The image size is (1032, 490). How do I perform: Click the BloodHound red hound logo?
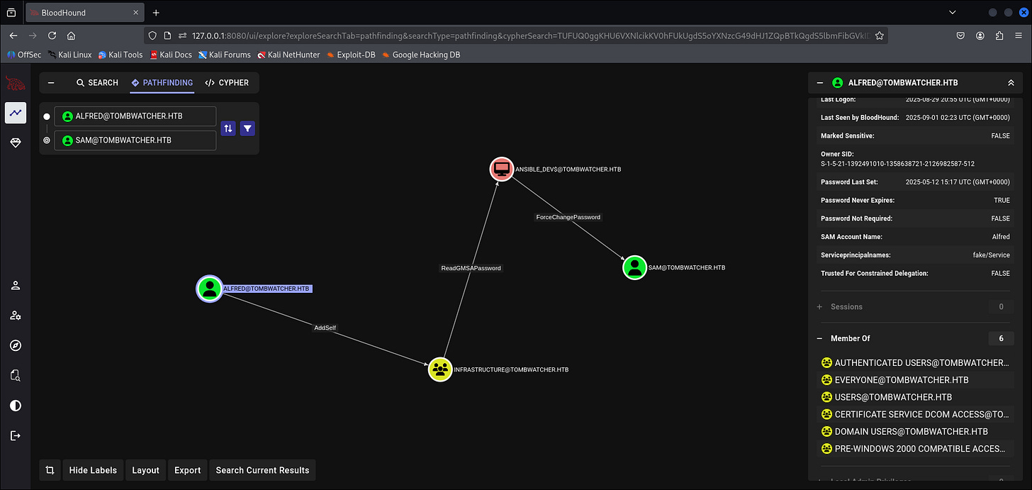[x=15, y=83]
